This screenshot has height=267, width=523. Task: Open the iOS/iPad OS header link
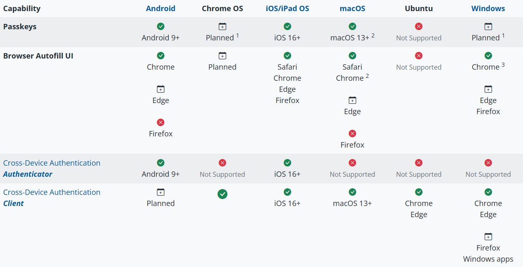(287, 9)
